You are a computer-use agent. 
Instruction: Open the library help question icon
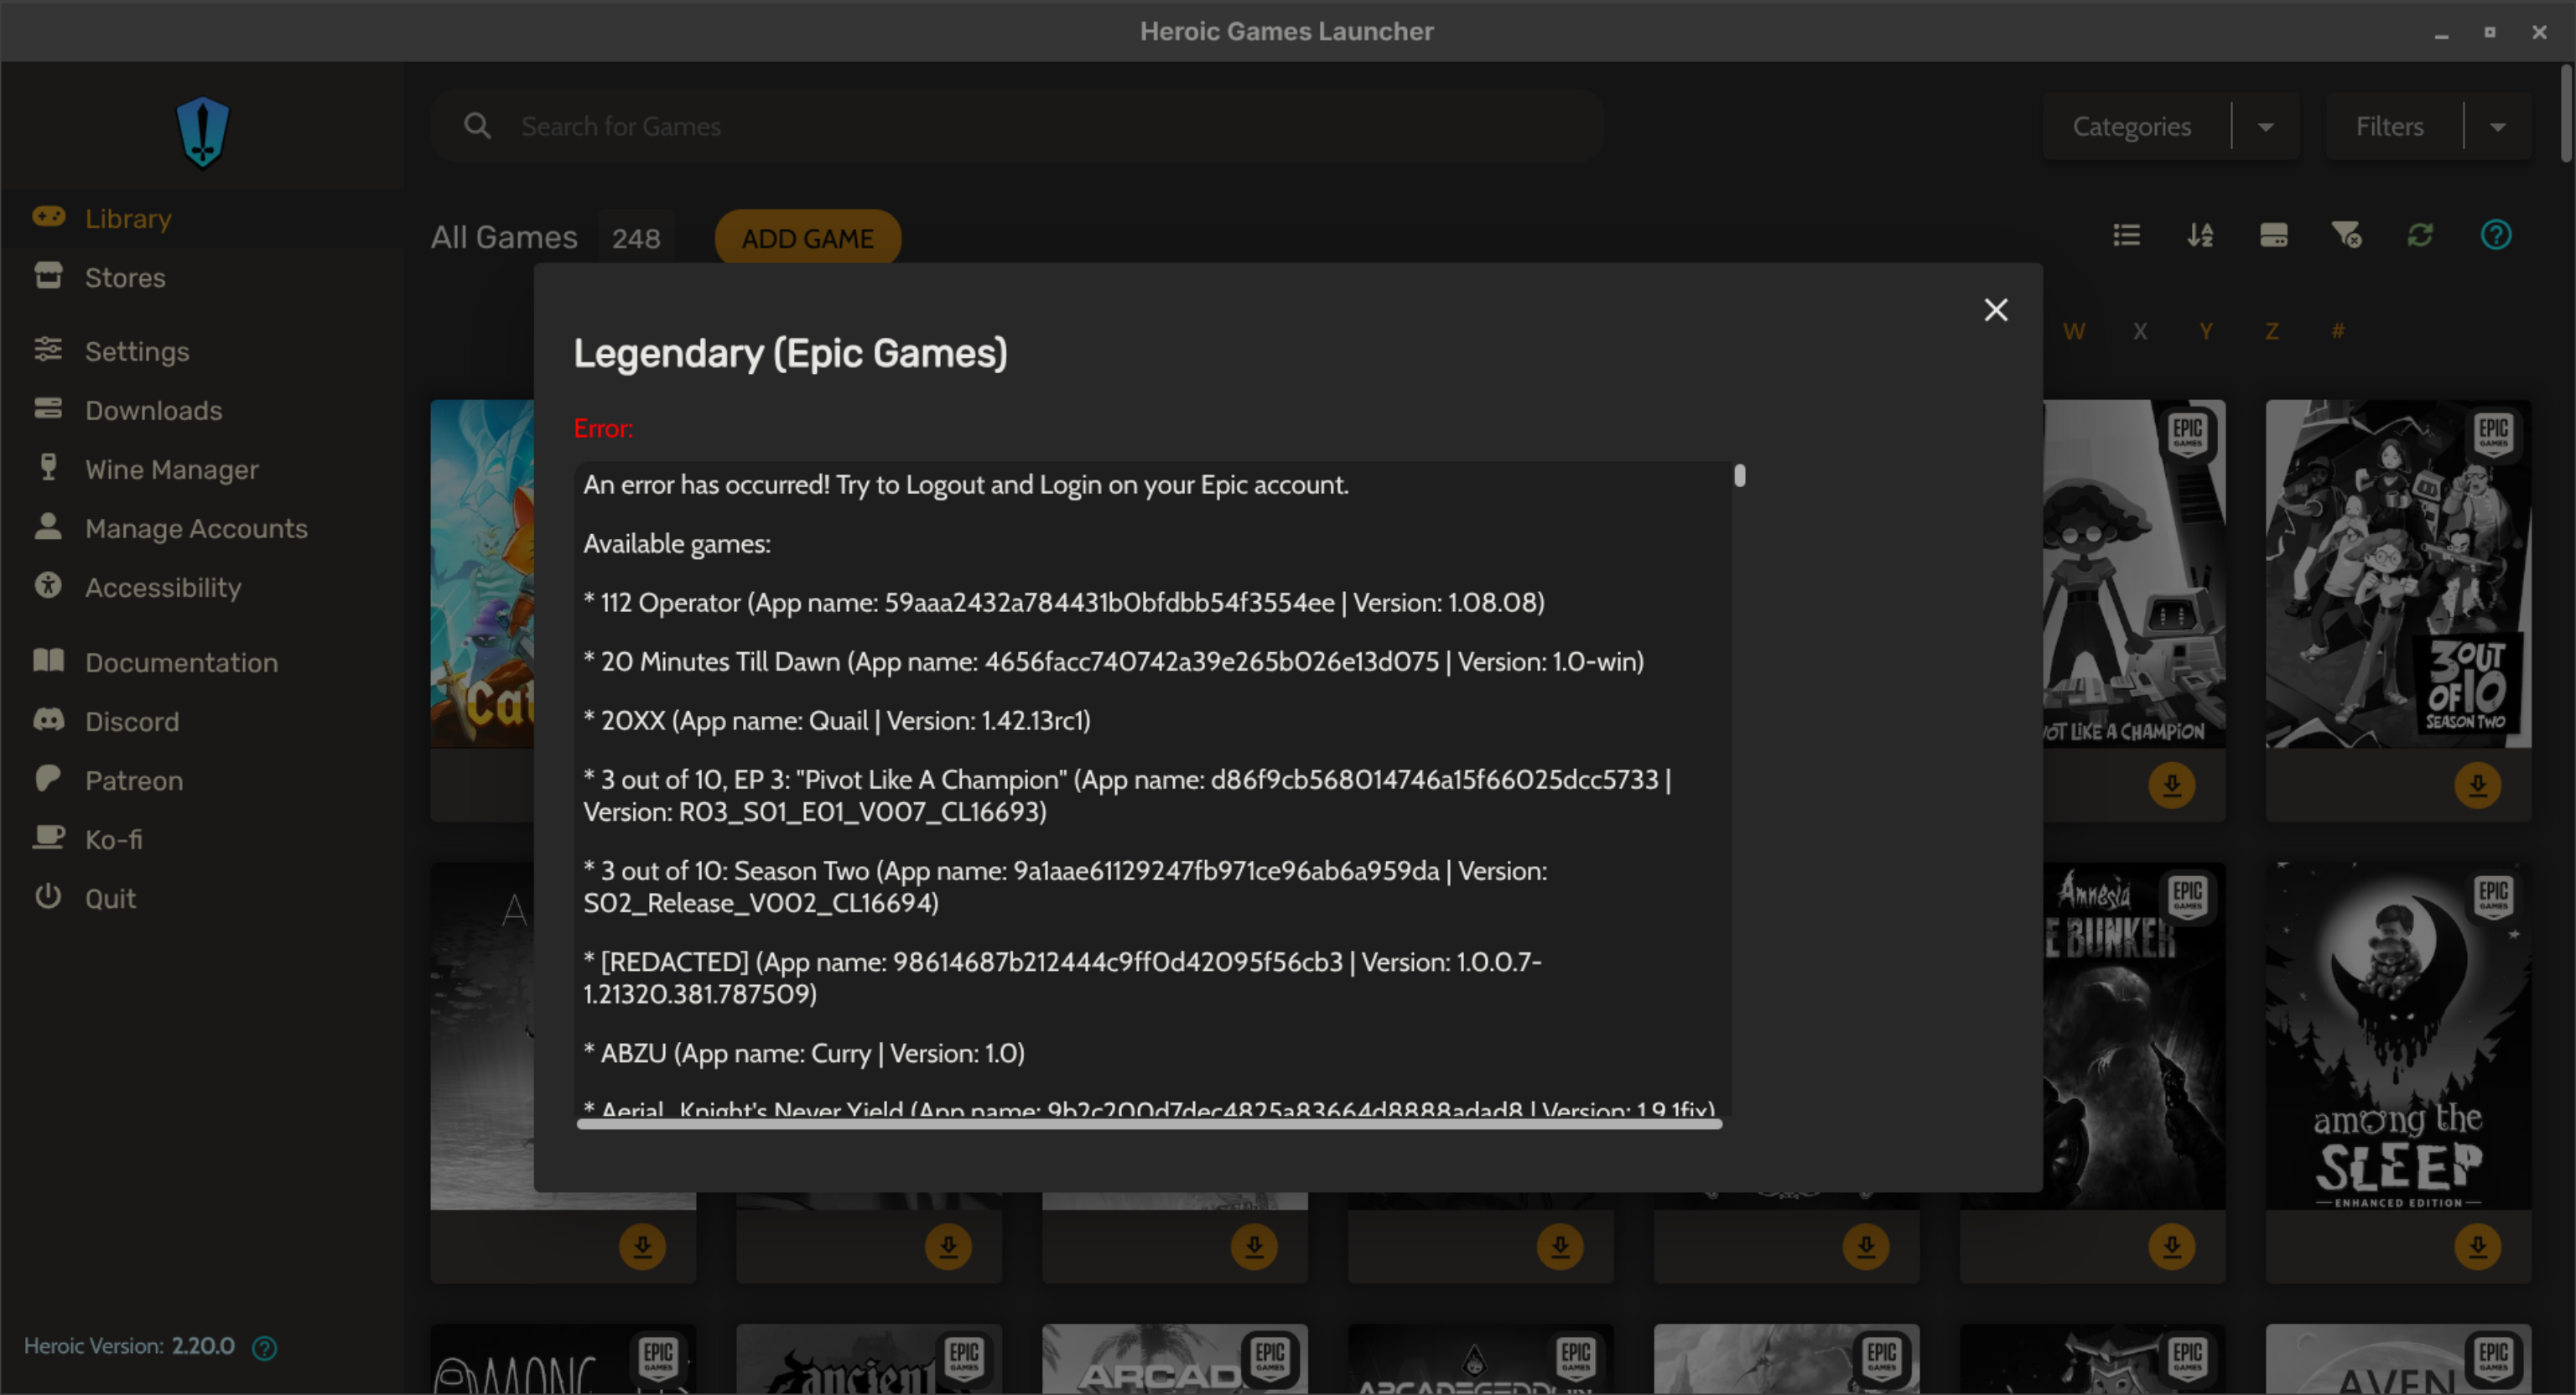point(2495,235)
